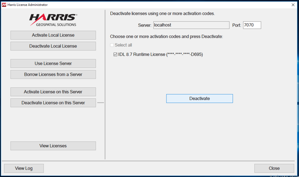
Task: Click the 'Harris License Administrator' title text
Action: tap(28, 5)
